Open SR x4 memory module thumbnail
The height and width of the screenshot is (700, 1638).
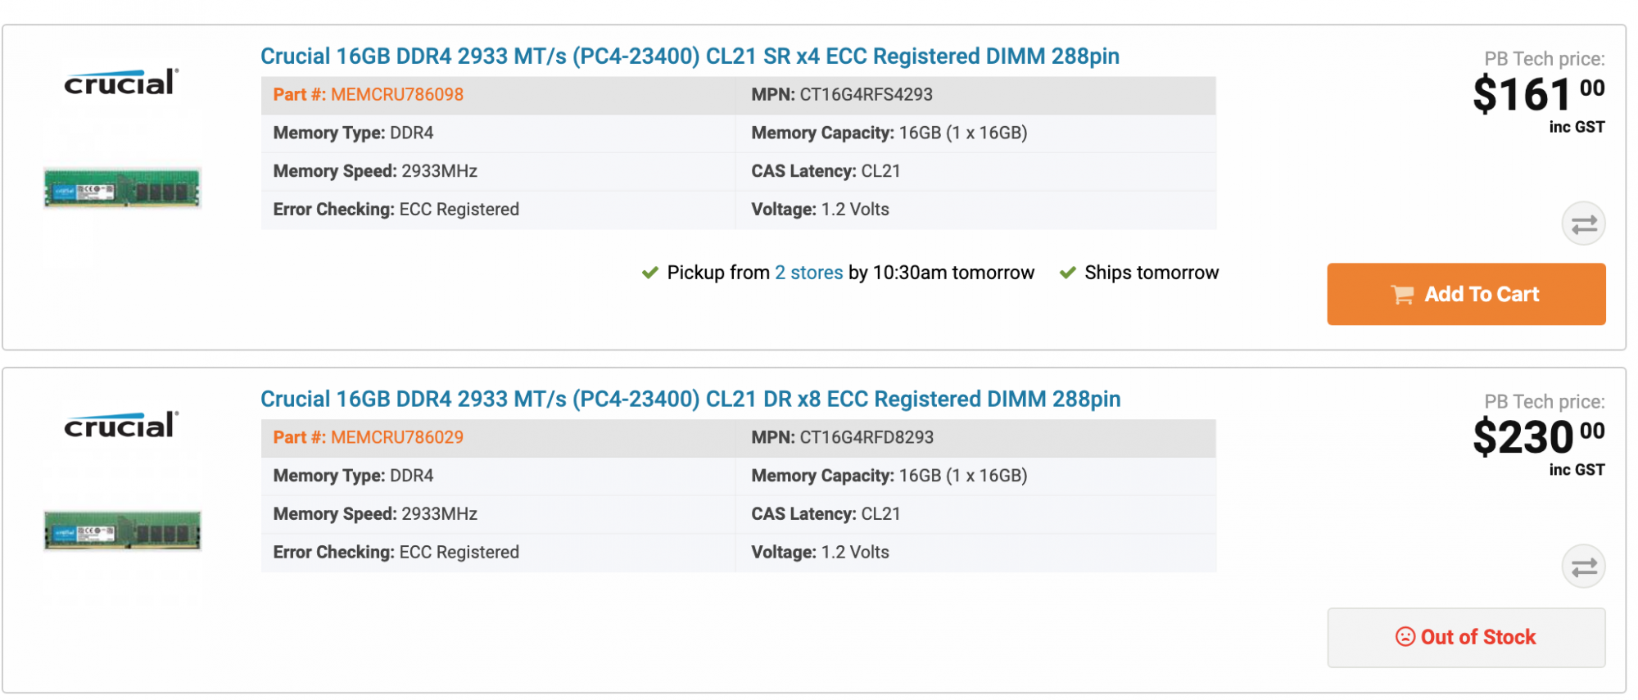pos(122,188)
